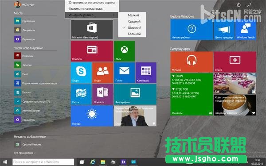Screen dimensions: 266x166
Task: Open the health coffee article tile
Action: point(235,105)
